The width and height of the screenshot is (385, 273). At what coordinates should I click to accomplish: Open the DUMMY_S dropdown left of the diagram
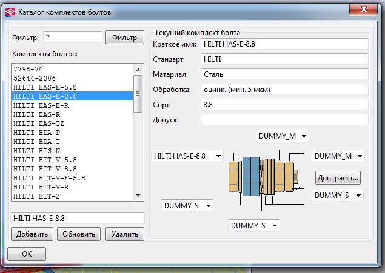coord(188,206)
